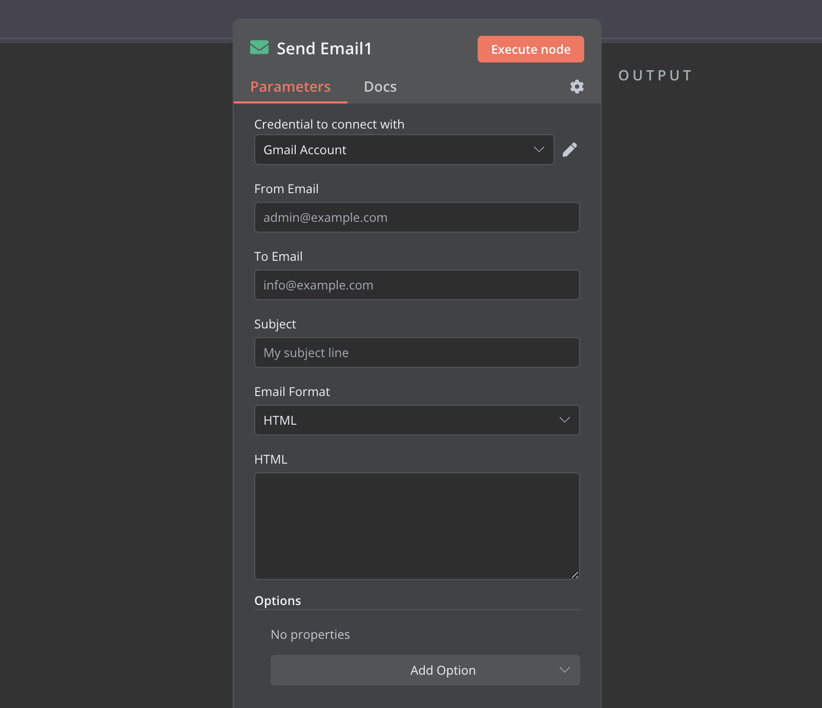Click the Execute node button
Image resolution: width=822 pixels, height=708 pixels.
(x=530, y=49)
